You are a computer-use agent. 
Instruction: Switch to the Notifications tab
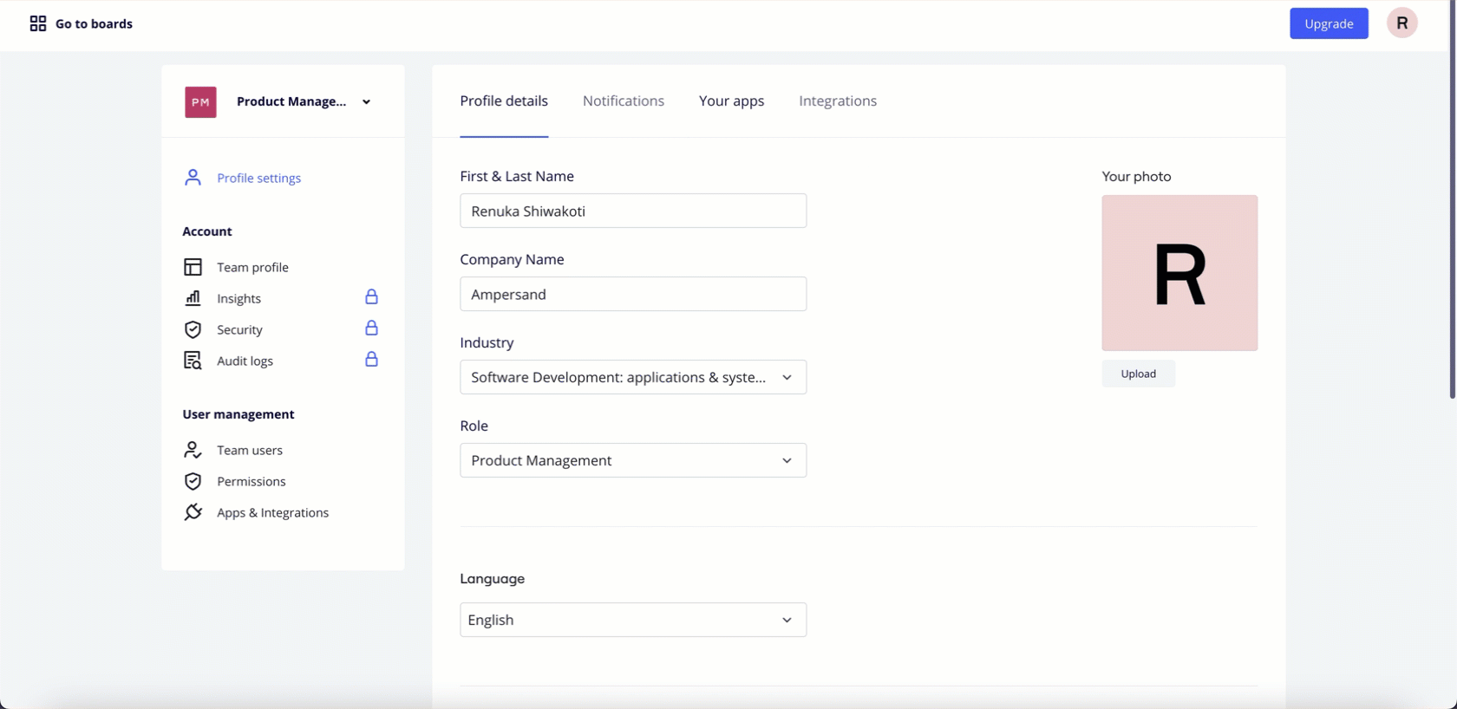(624, 101)
